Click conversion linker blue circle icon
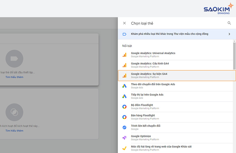The width and height of the screenshot is (236, 153). click(x=124, y=128)
